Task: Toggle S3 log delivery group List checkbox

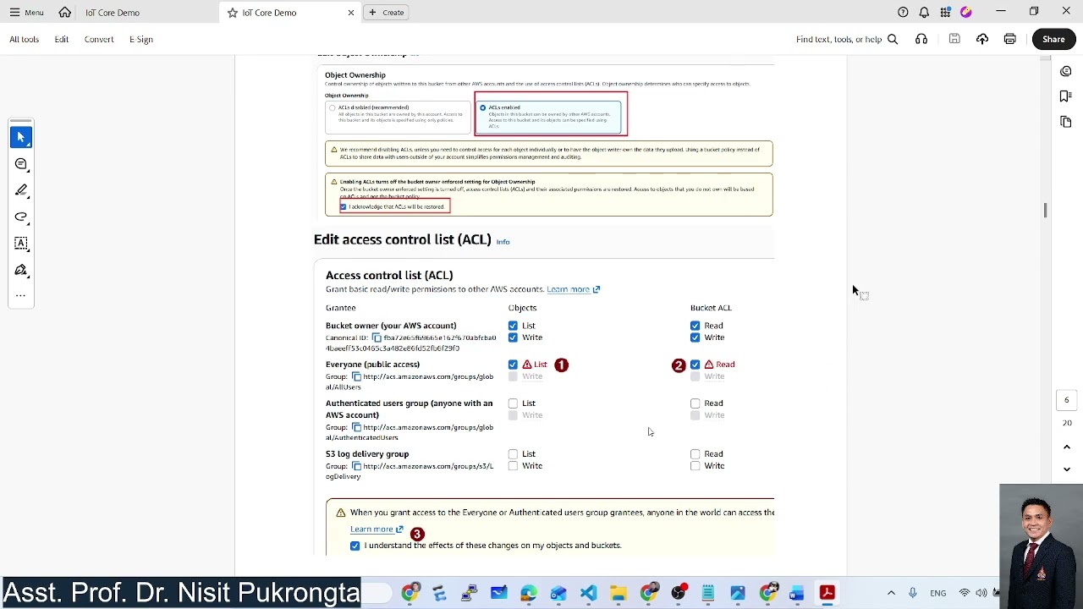Action: coord(513,454)
